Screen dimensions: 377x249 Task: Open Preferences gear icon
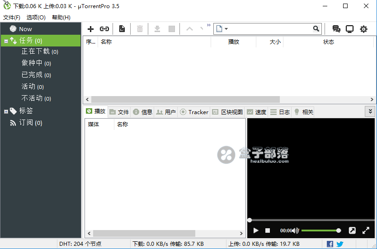(363, 29)
